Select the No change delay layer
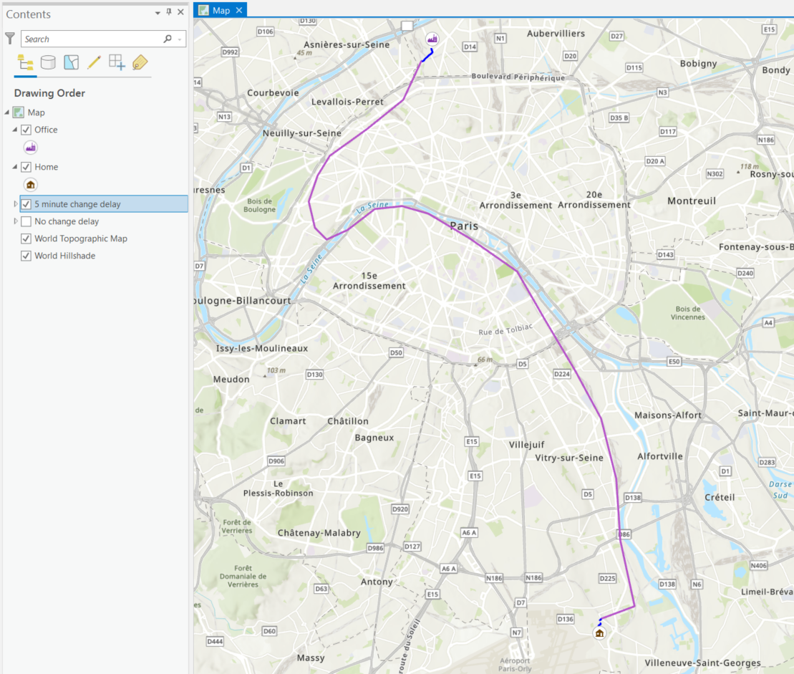Screen dimensions: 794x674 coord(67,221)
